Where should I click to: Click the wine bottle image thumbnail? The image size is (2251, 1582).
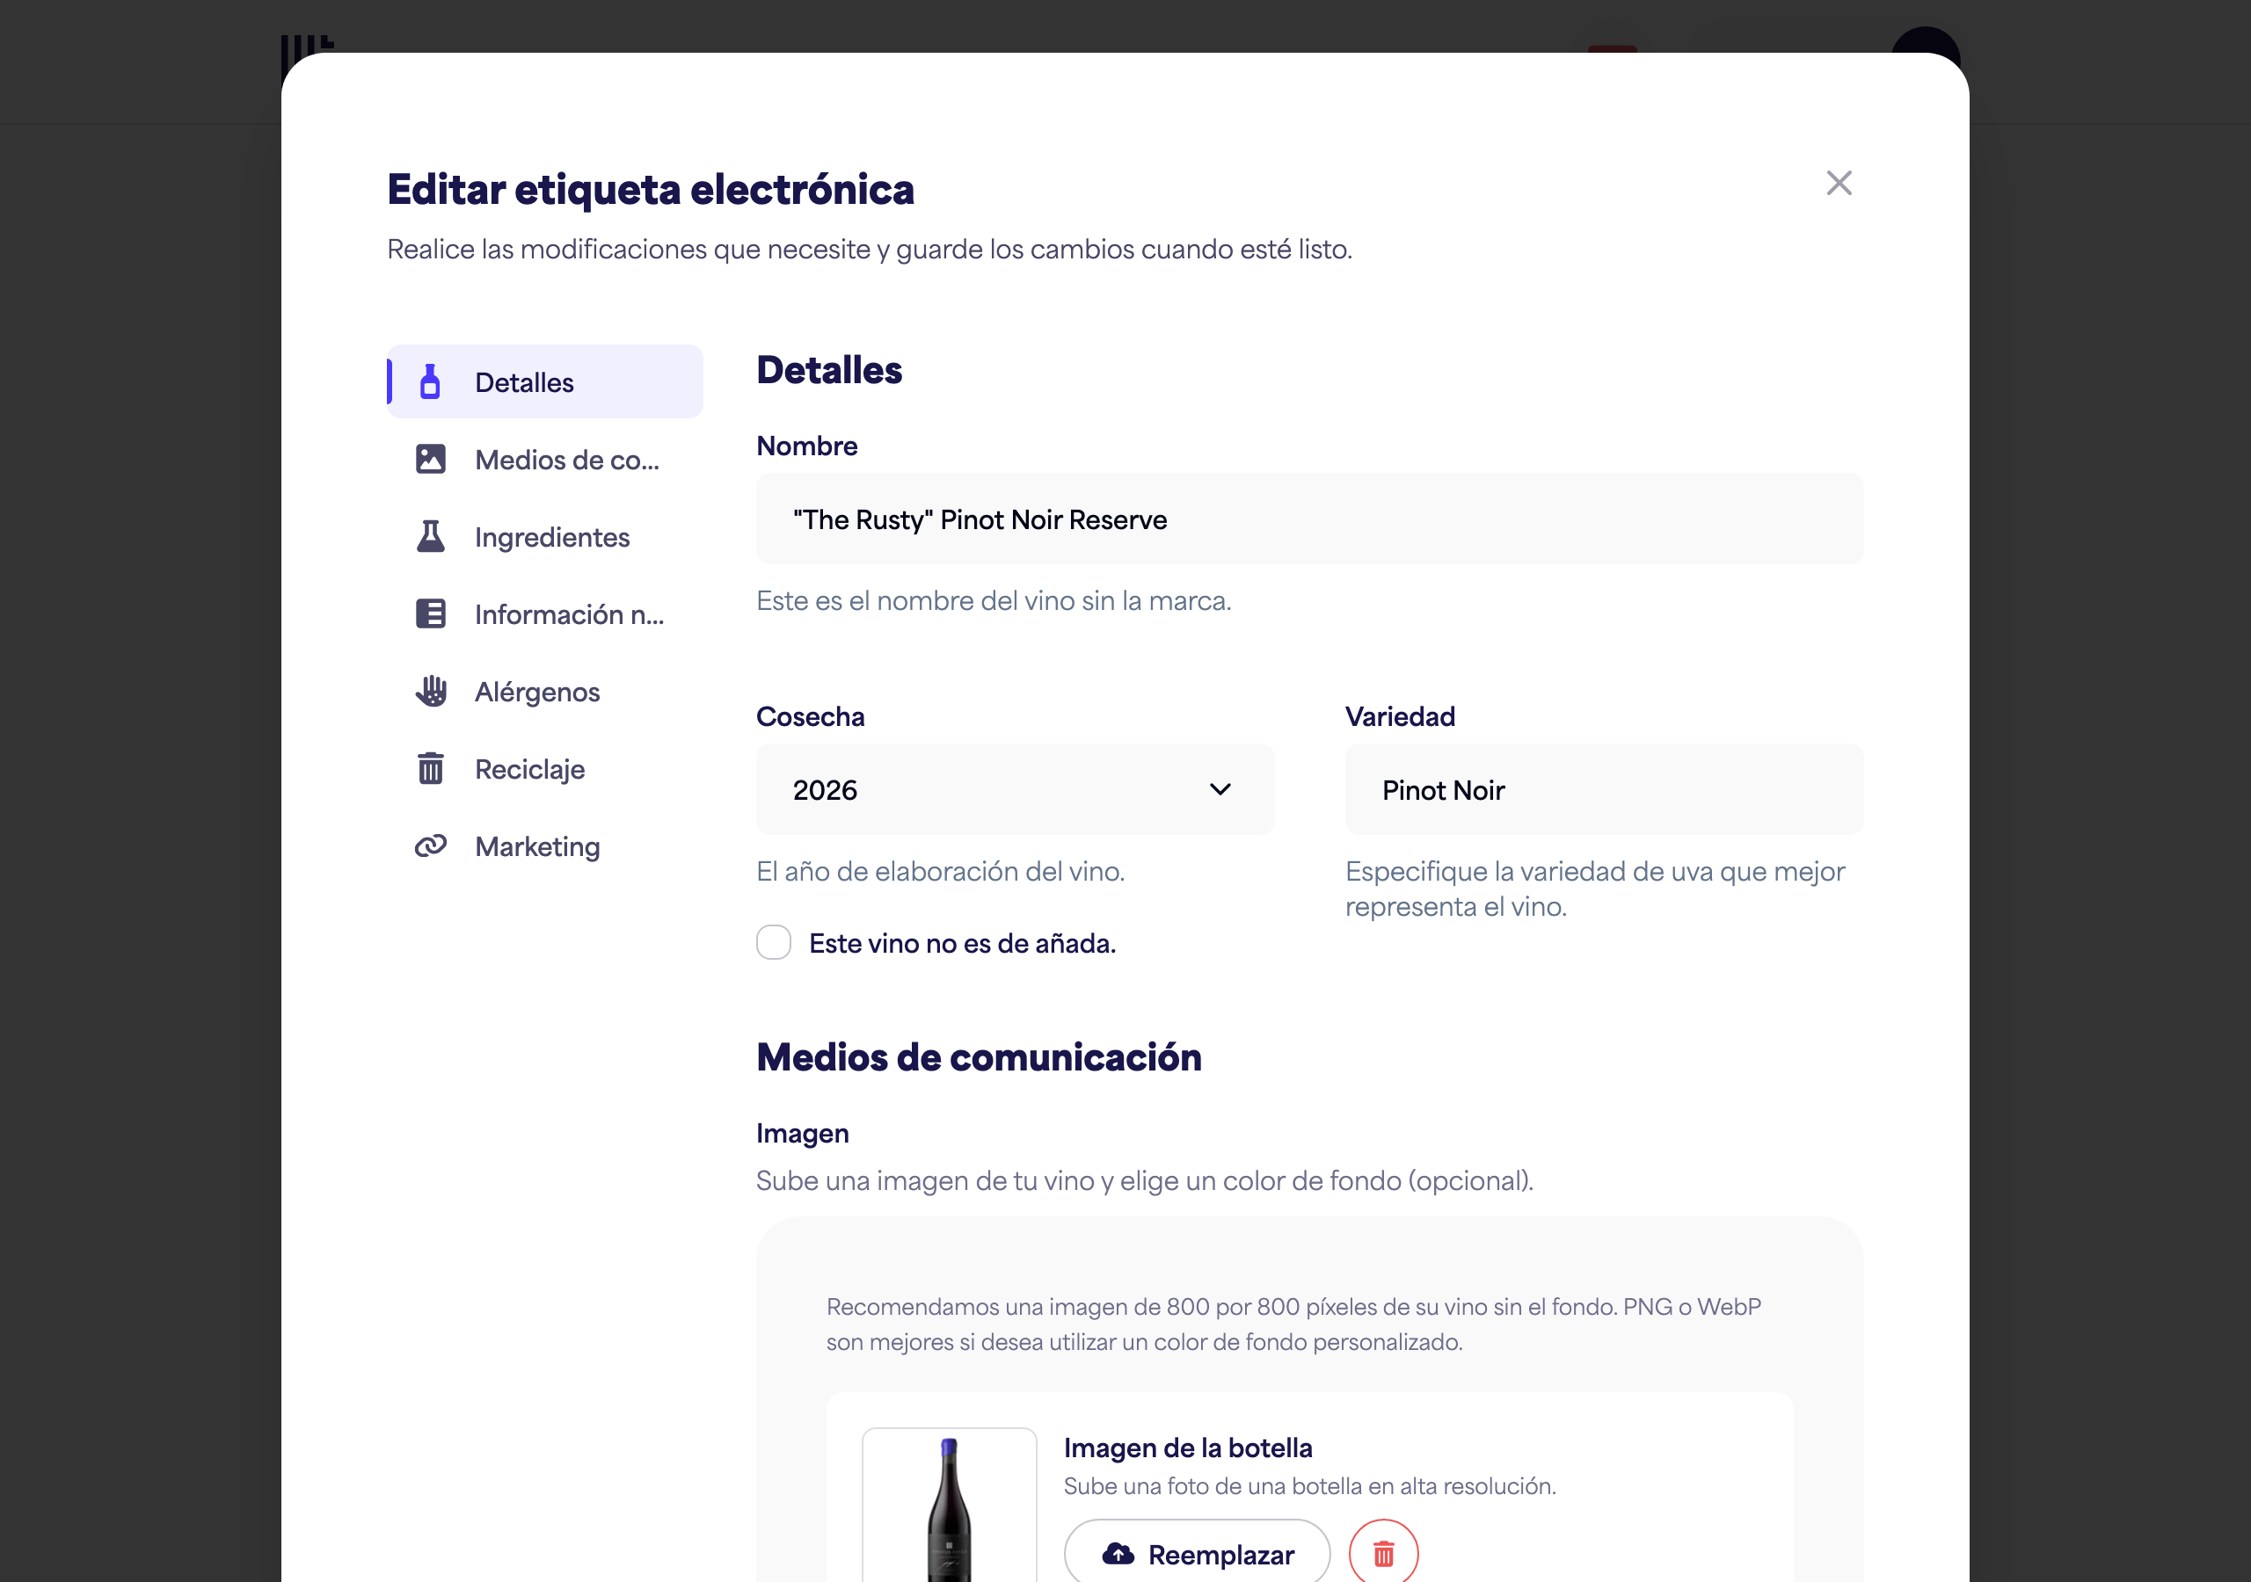[x=949, y=1506]
